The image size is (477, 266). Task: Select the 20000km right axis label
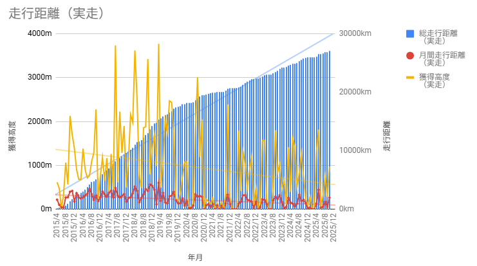point(355,92)
